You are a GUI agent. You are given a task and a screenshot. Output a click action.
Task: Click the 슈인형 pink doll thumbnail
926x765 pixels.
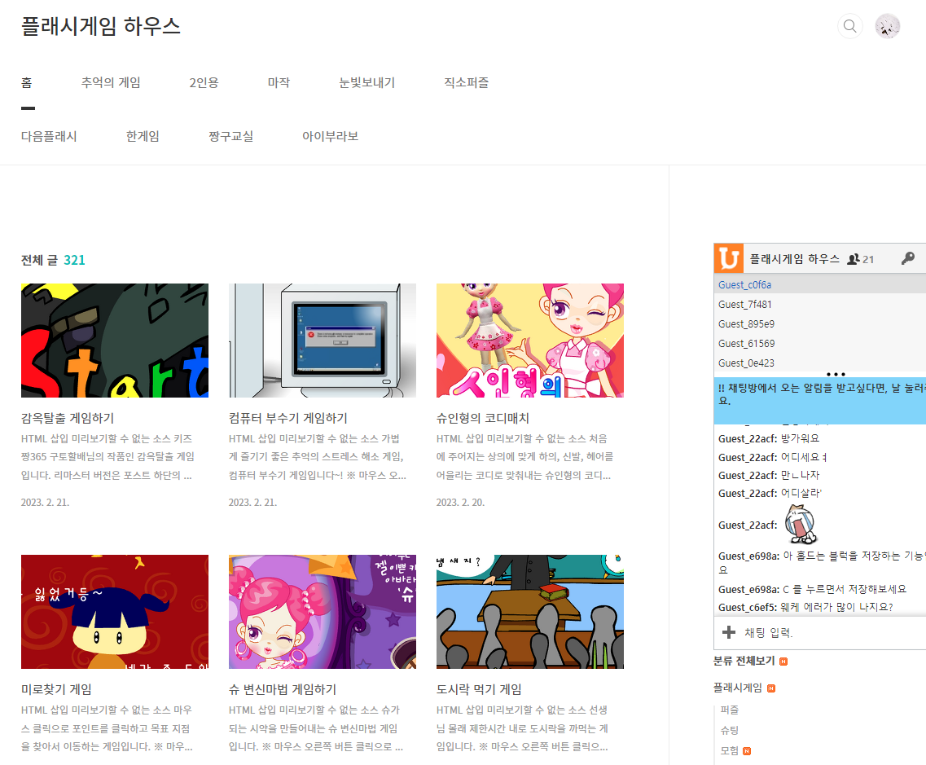point(529,341)
